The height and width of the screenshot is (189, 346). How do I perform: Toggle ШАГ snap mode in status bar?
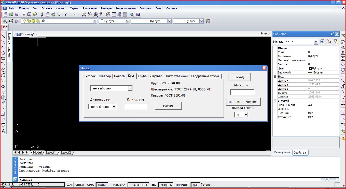pyautogui.click(x=70, y=185)
